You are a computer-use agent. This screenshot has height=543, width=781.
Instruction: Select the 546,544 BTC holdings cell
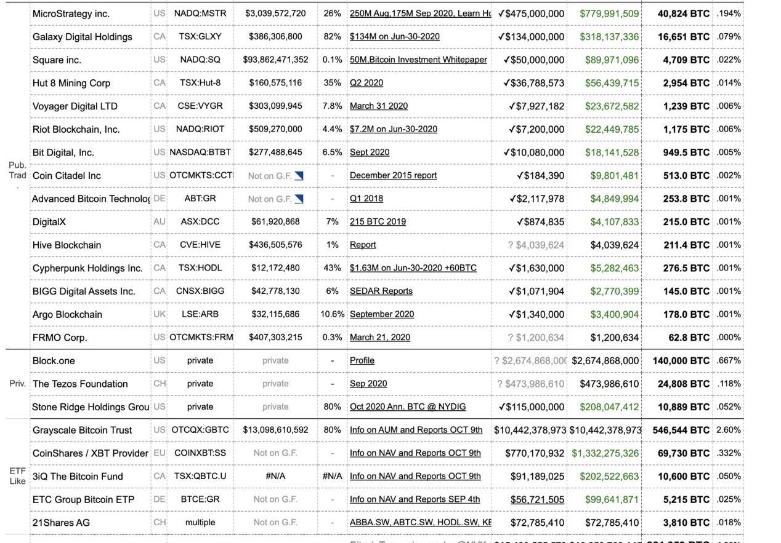tap(681, 430)
